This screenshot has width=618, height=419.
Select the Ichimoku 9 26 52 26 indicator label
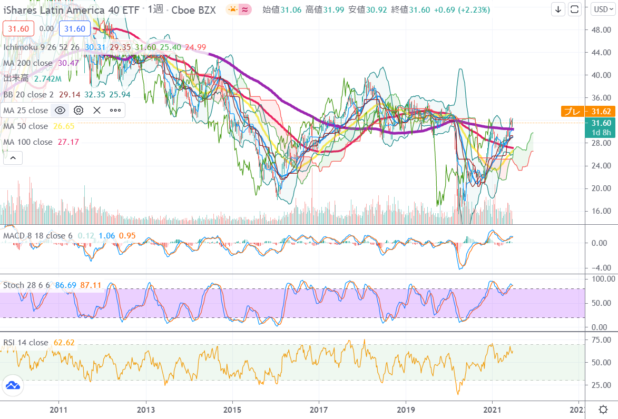(x=42, y=47)
